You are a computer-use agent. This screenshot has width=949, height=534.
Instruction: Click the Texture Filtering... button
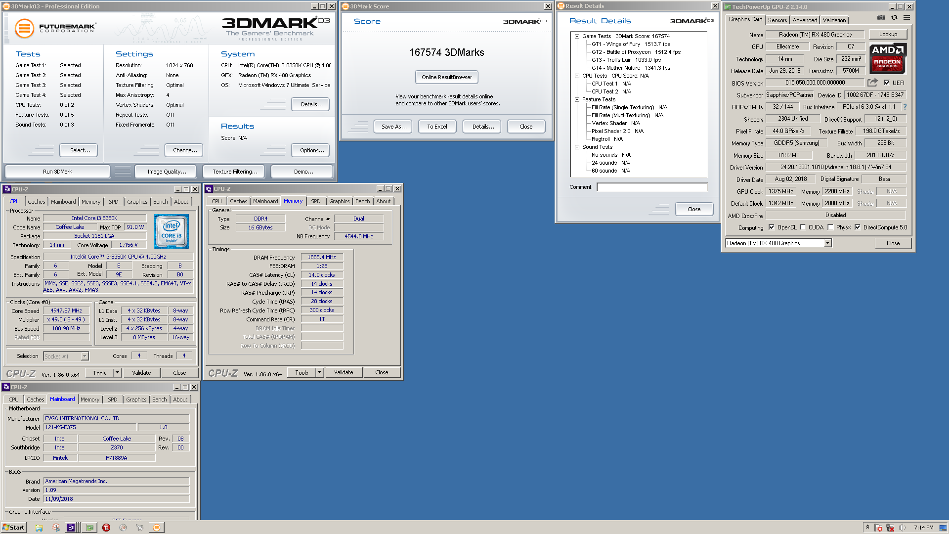click(235, 172)
